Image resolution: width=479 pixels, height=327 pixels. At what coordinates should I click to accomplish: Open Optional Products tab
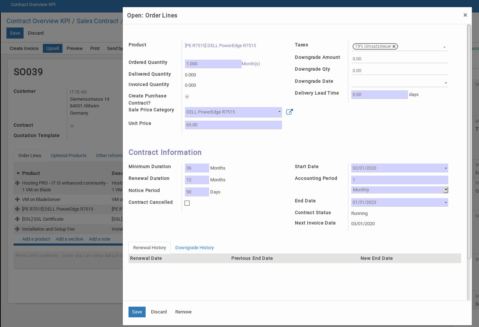coord(69,156)
